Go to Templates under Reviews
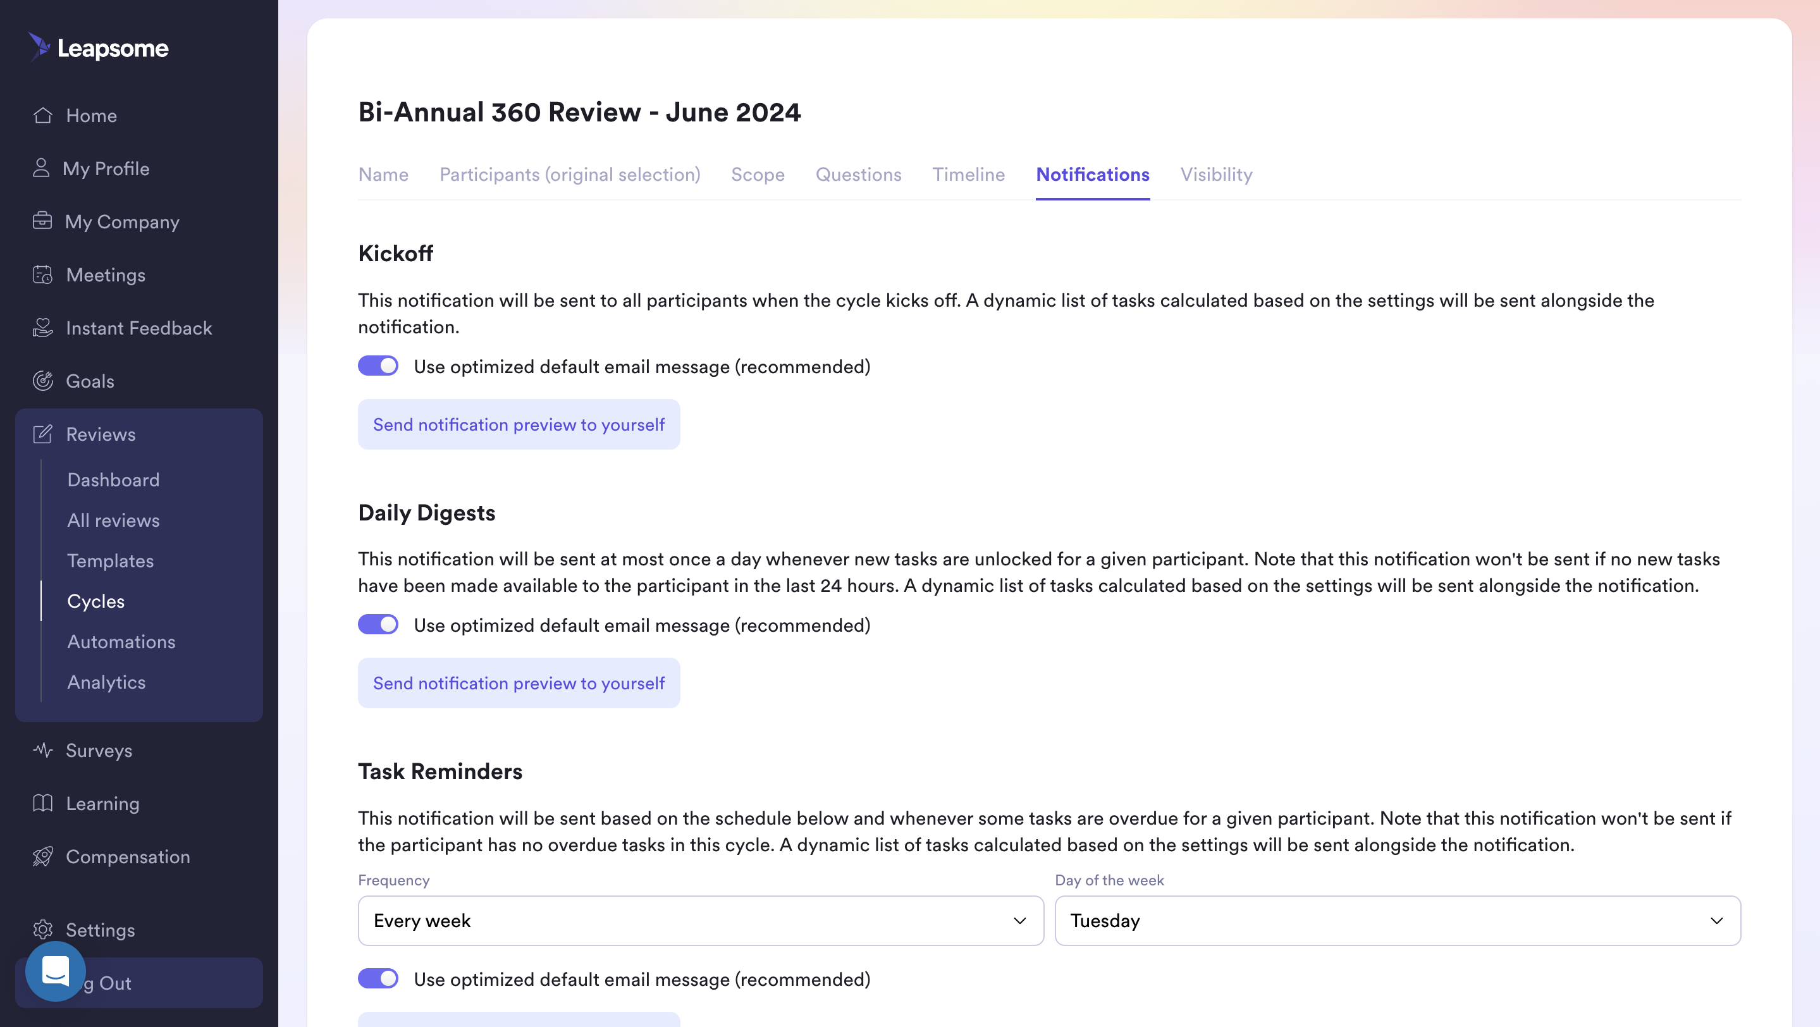The height and width of the screenshot is (1027, 1820). click(x=110, y=561)
